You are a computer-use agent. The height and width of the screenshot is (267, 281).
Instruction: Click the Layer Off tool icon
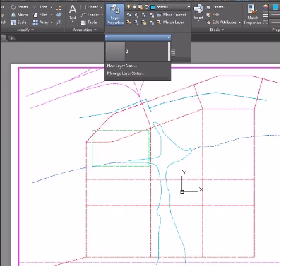pos(128,15)
